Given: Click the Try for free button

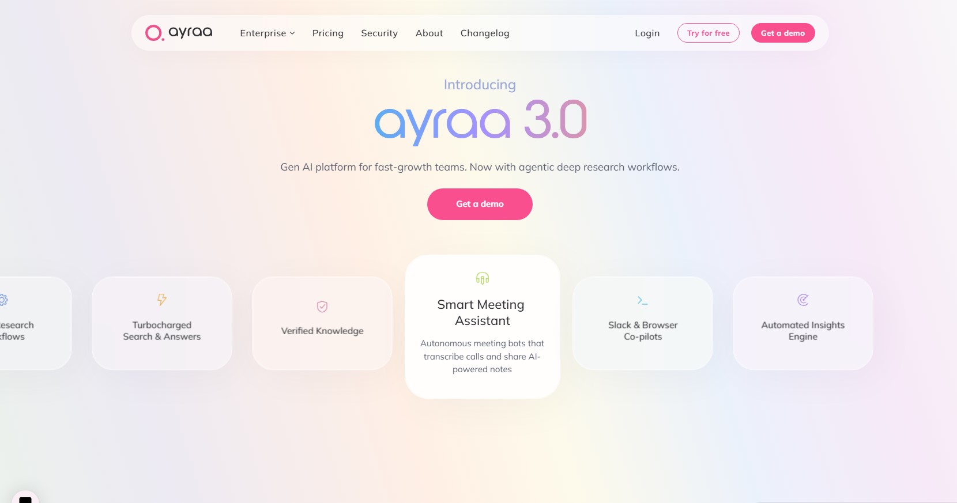Looking at the screenshot, I should pos(709,33).
